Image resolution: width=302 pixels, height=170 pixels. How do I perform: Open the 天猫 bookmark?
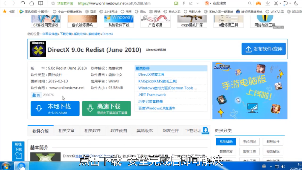click(155, 12)
